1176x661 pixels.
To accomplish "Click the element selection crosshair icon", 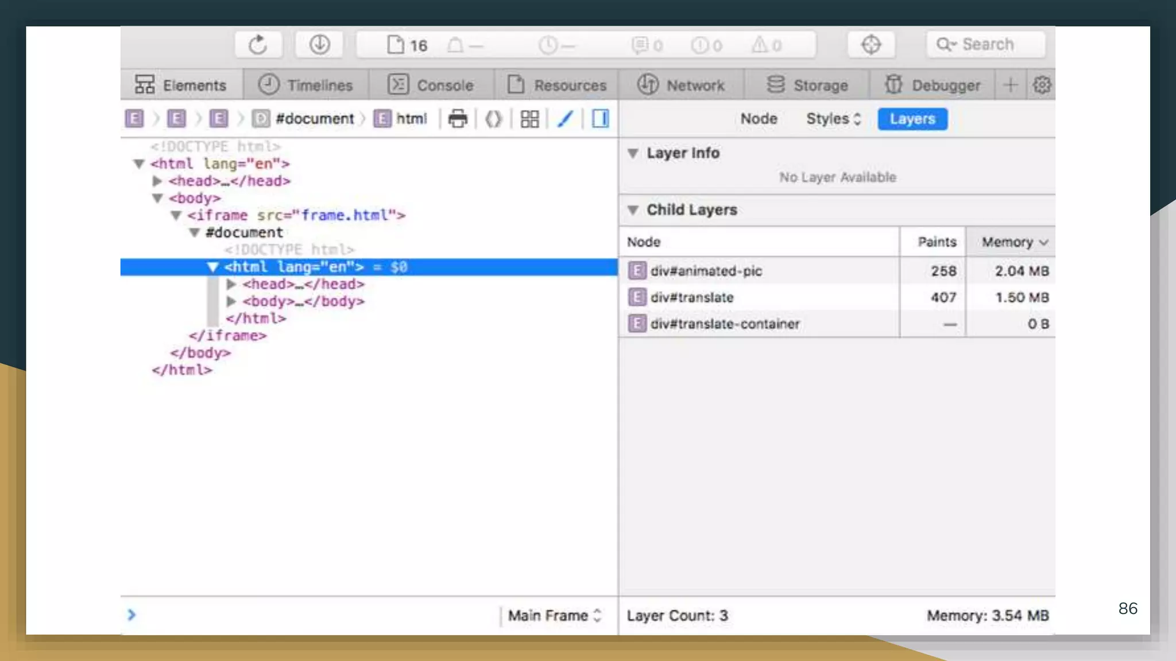I will [871, 45].
